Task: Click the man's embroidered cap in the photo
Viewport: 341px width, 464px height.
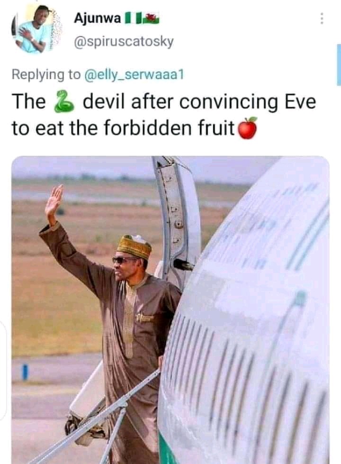Action: tap(135, 246)
